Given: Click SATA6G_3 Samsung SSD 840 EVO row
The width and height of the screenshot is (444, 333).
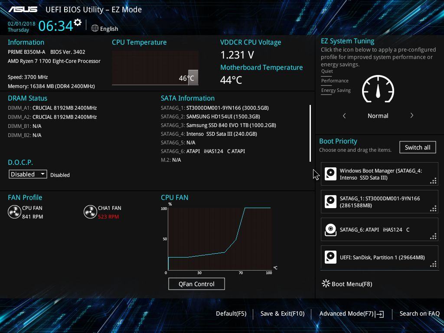Looking at the screenshot, I should pyautogui.click(x=219, y=125).
